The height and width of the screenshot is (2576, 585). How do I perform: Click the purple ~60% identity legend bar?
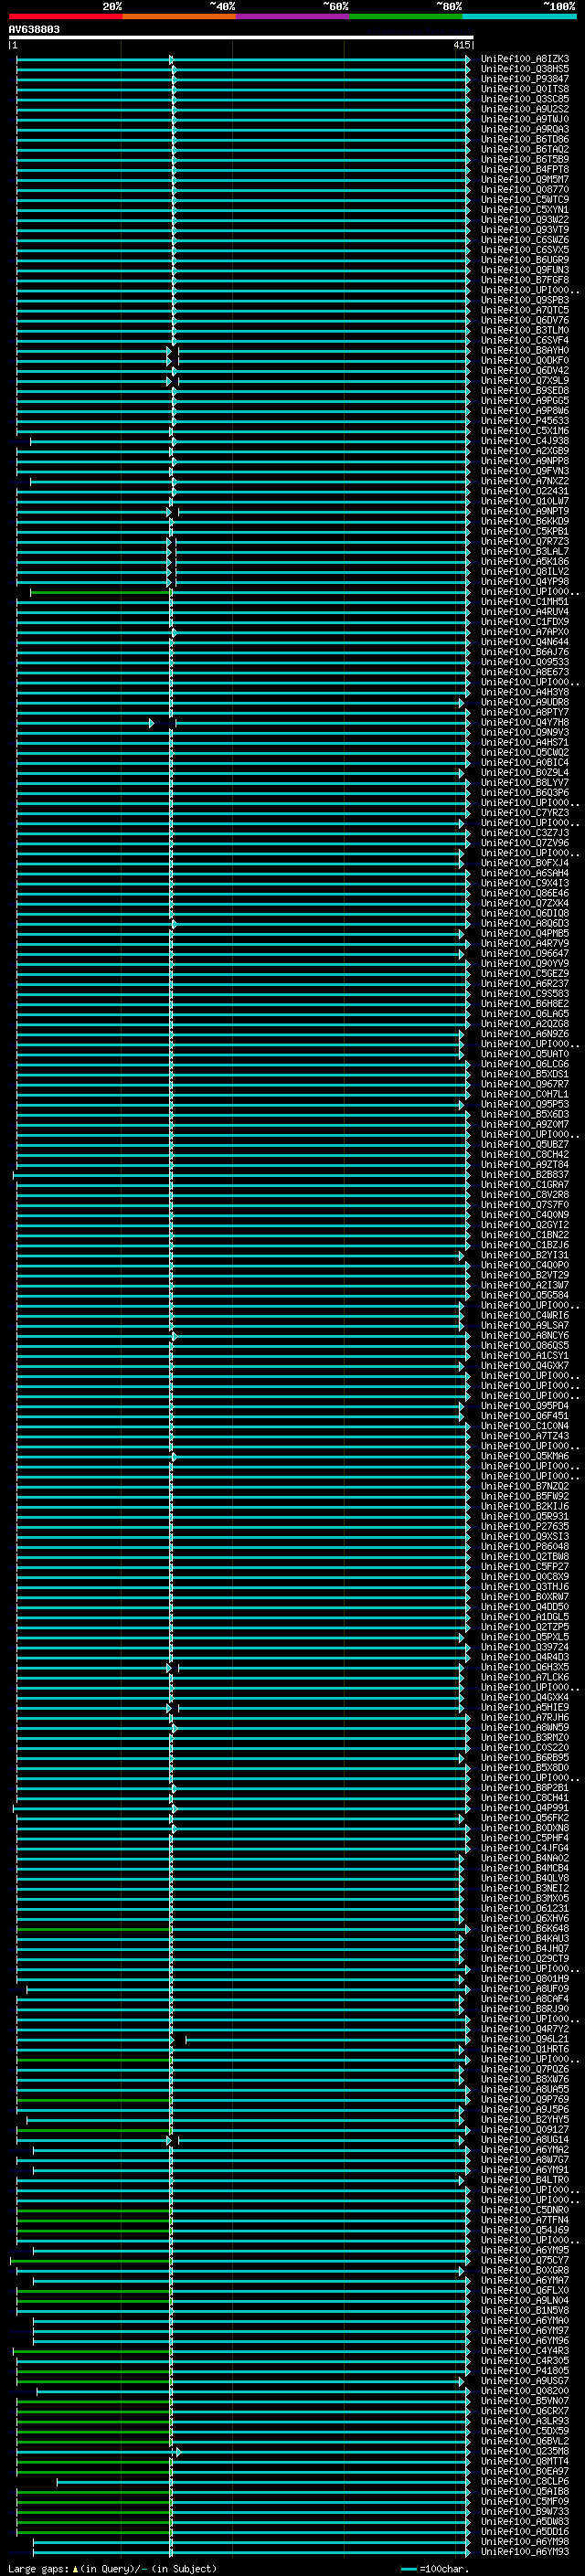(x=293, y=16)
